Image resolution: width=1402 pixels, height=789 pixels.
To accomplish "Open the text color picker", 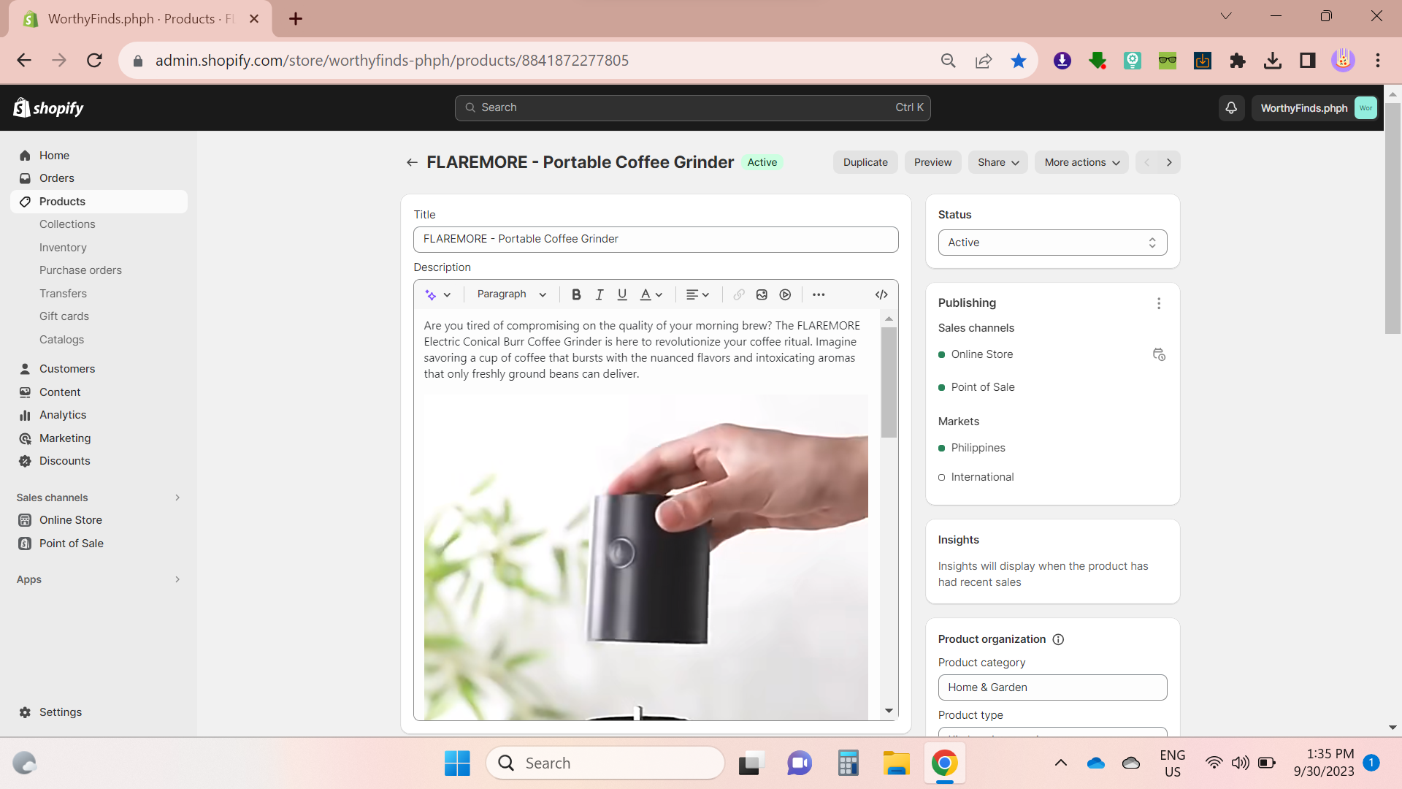I will click(651, 294).
